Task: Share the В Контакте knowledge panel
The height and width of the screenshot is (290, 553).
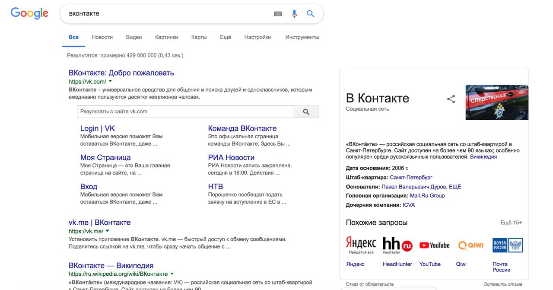Action: (451, 99)
